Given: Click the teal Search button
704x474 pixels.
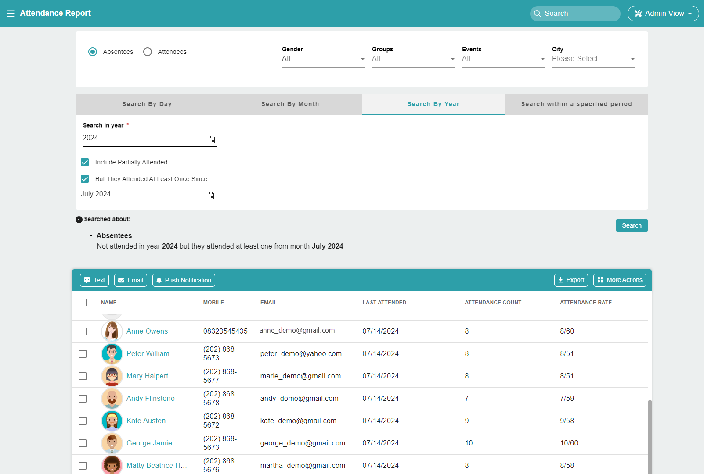Looking at the screenshot, I should click(x=632, y=225).
